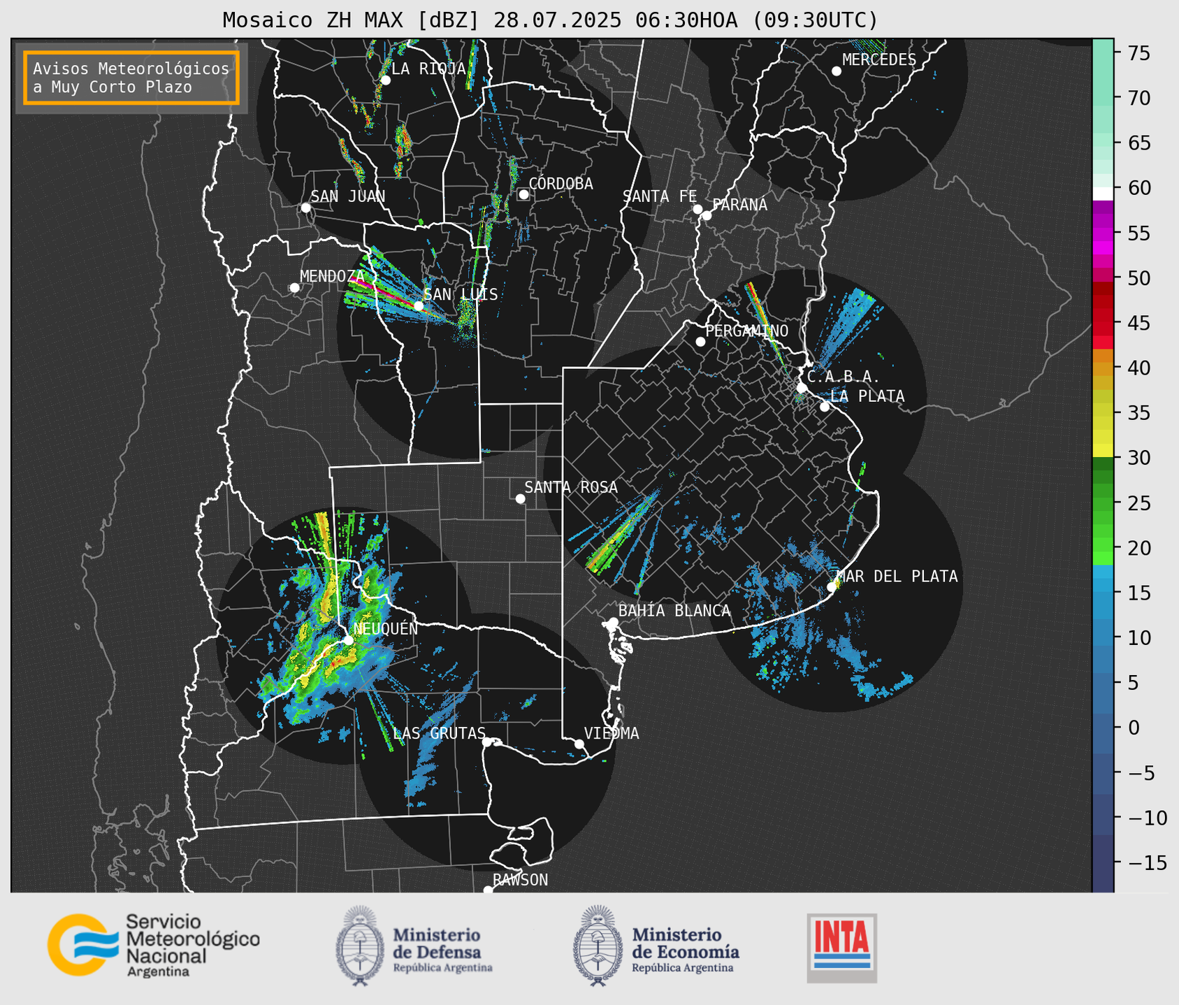Click the 0 dBZ tick label on scale

pyautogui.click(x=1134, y=728)
